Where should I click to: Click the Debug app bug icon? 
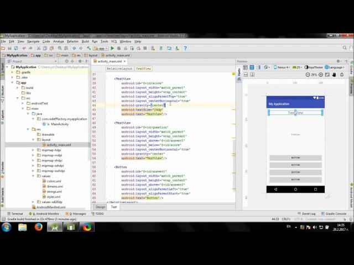coord(119,48)
